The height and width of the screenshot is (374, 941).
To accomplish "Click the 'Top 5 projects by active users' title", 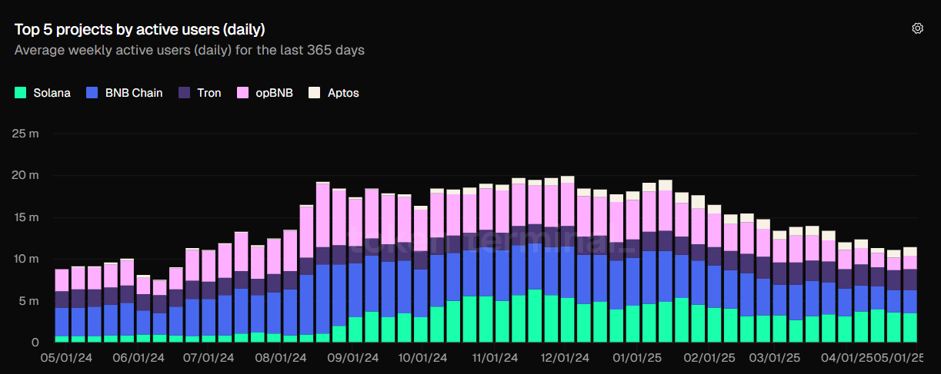I will tap(140, 29).
